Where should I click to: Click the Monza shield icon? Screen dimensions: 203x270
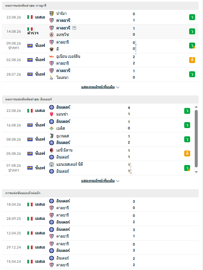coord(51,114)
